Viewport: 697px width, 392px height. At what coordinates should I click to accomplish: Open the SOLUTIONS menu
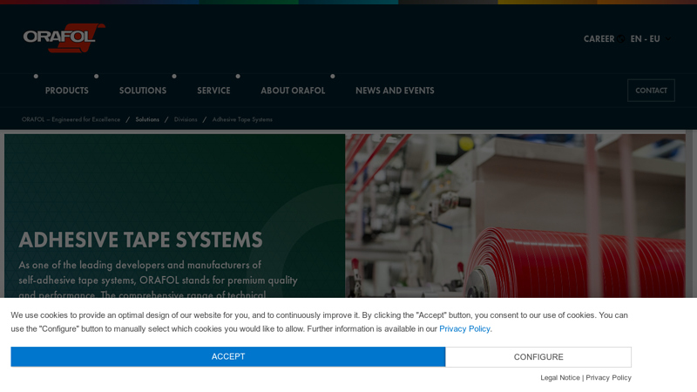pyautogui.click(x=143, y=91)
